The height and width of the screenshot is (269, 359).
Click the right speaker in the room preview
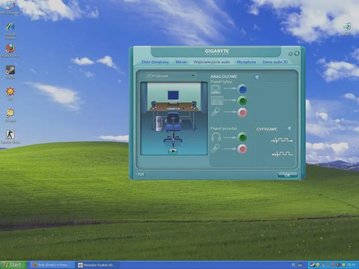click(x=194, y=105)
